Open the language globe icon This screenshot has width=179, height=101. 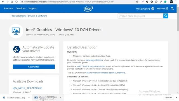point(153,9)
